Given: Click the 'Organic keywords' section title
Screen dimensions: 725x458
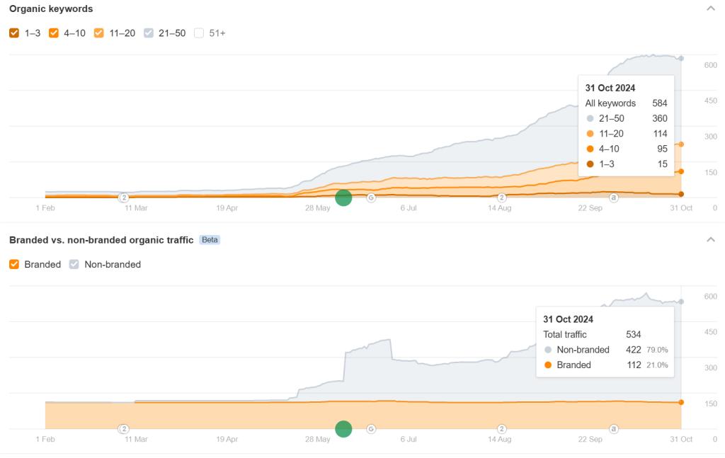Looking at the screenshot, I should 51,8.
